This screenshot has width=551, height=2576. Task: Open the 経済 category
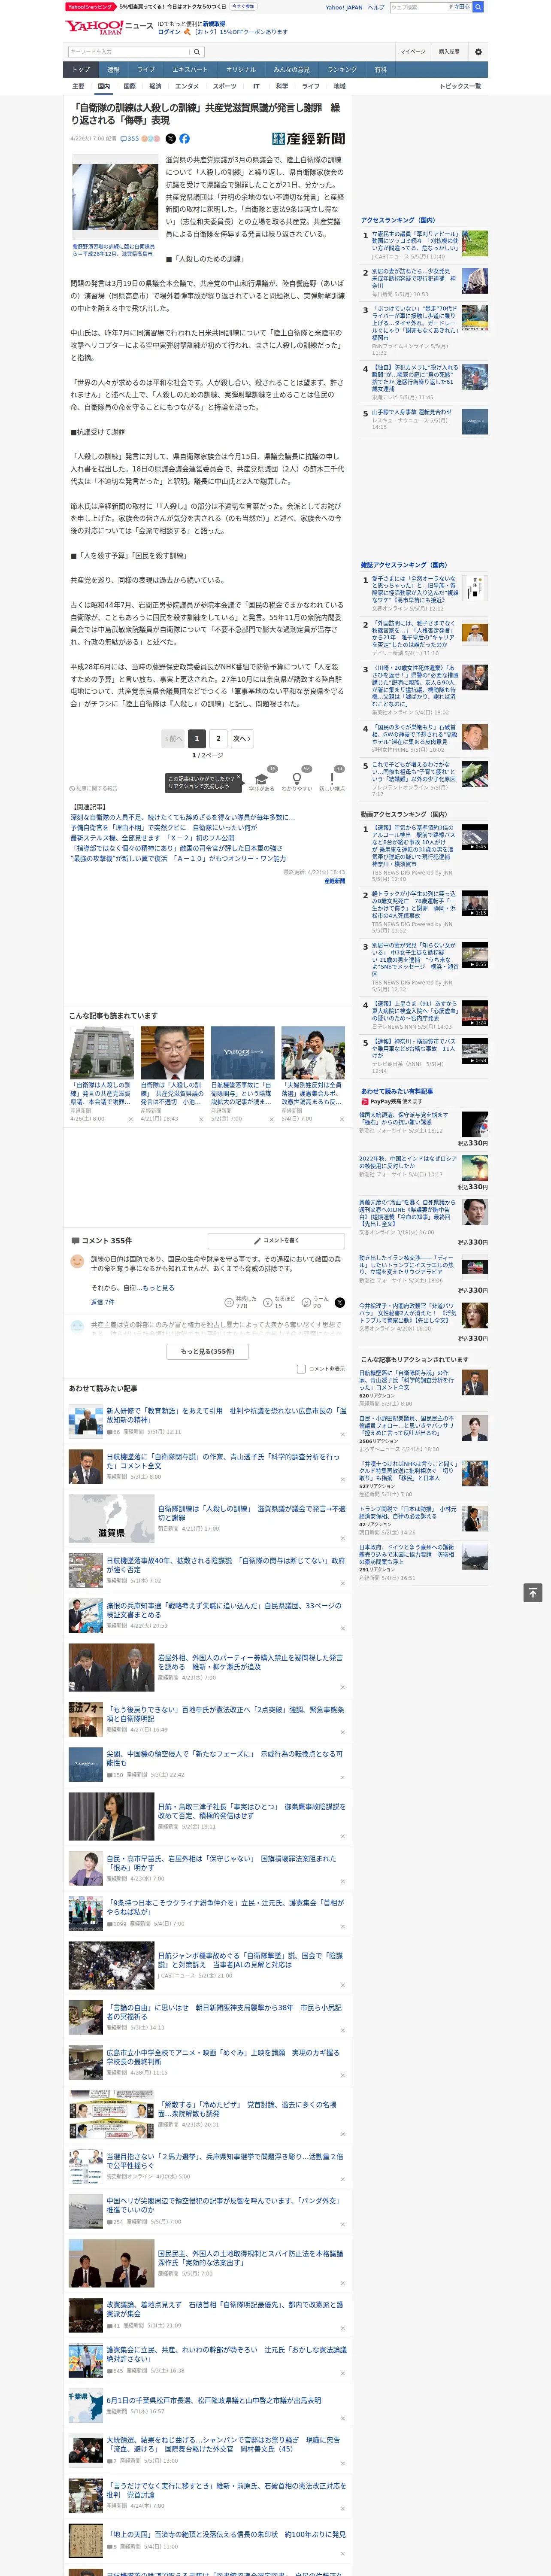pos(155,86)
